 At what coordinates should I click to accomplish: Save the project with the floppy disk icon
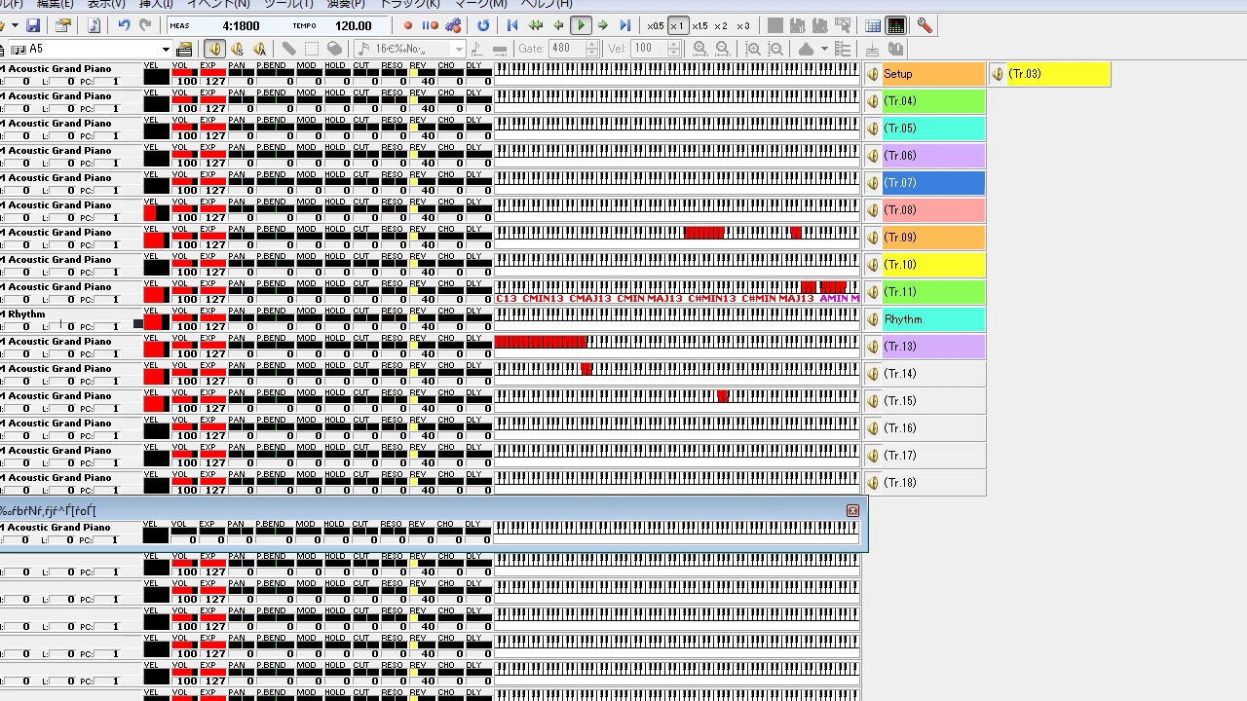33,25
